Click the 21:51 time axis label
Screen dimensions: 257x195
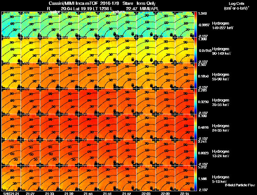pos(108,193)
